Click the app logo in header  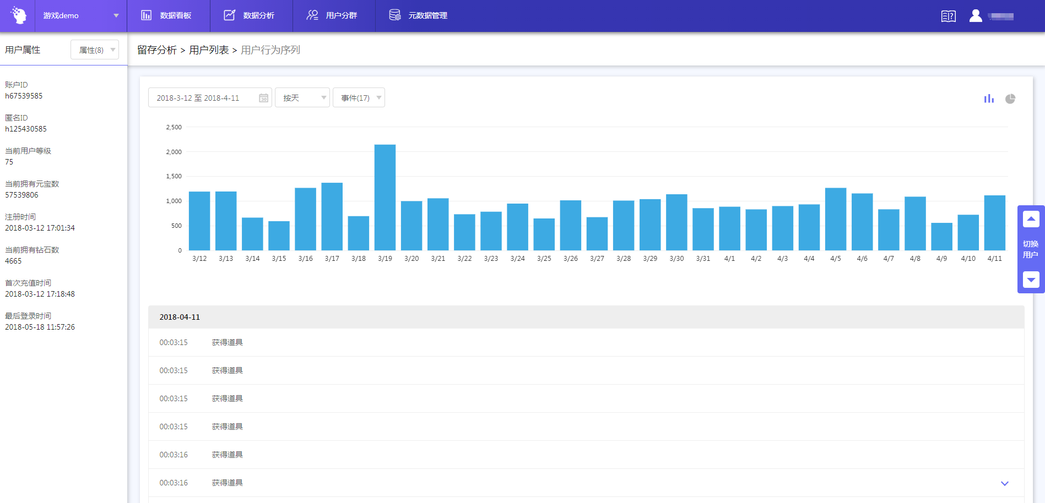[x=18, y=15]
